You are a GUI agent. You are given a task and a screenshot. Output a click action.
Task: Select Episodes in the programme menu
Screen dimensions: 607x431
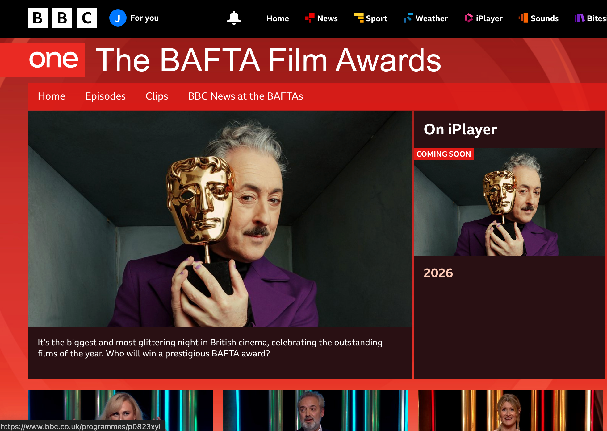(105, 96)
